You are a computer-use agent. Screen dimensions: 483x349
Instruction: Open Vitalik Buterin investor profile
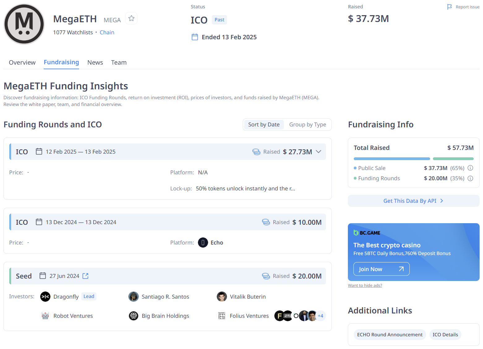pyautogui.click(x=248, y=297)
